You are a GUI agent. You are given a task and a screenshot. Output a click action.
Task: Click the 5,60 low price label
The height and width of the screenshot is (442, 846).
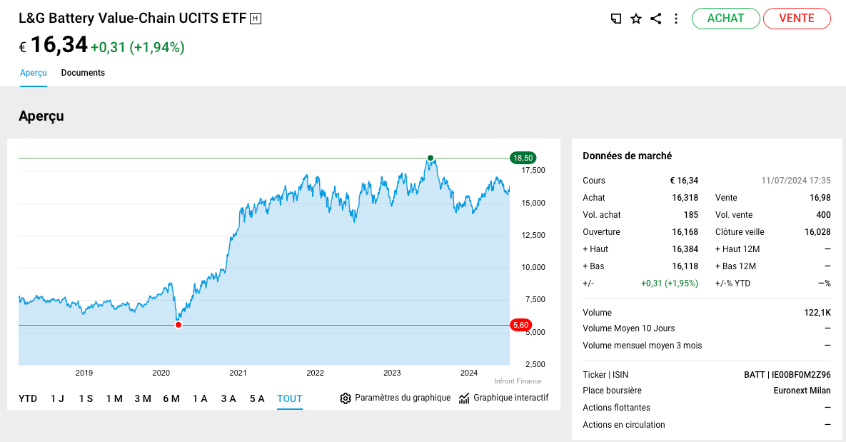point(520,325)
